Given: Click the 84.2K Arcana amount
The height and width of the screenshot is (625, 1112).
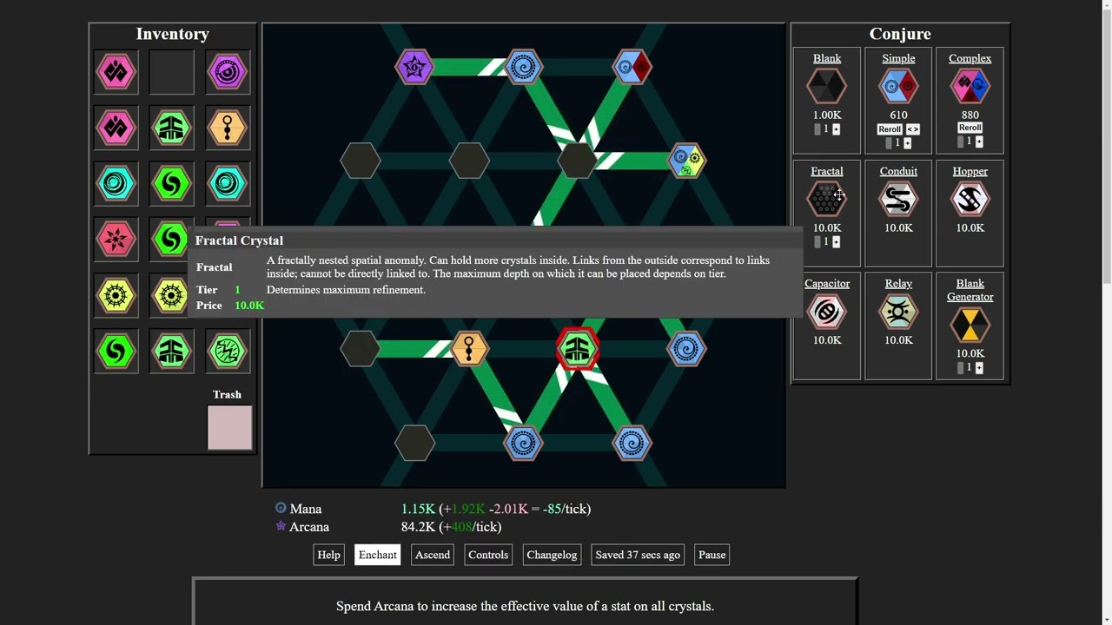Looking at the screenshot, I should [418, 527].
